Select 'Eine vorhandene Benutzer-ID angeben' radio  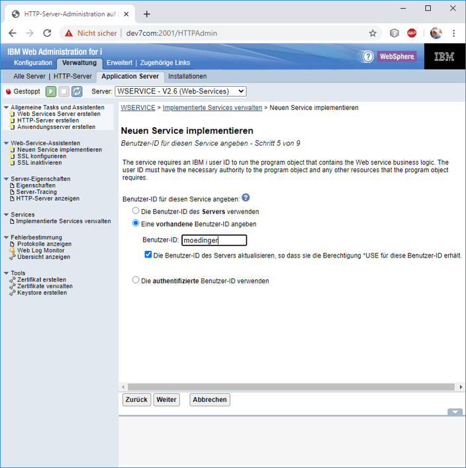pos(136,223)
